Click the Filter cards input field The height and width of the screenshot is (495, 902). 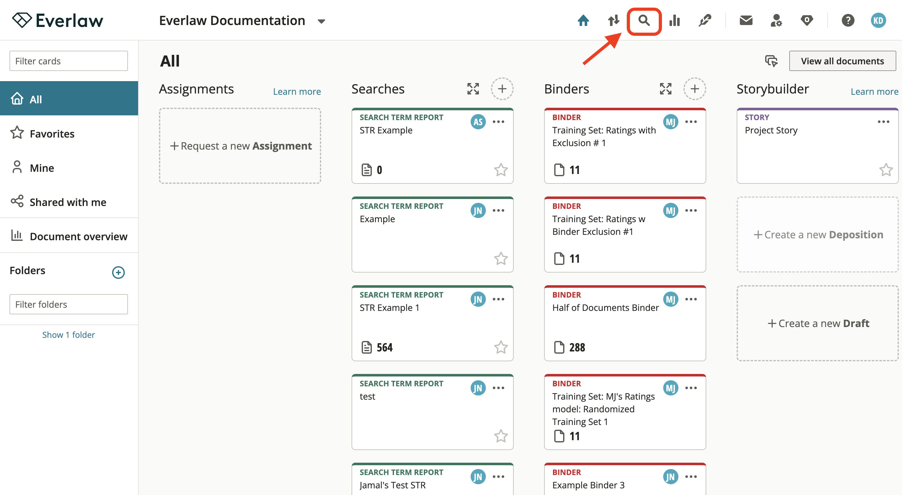pos(69,61)
